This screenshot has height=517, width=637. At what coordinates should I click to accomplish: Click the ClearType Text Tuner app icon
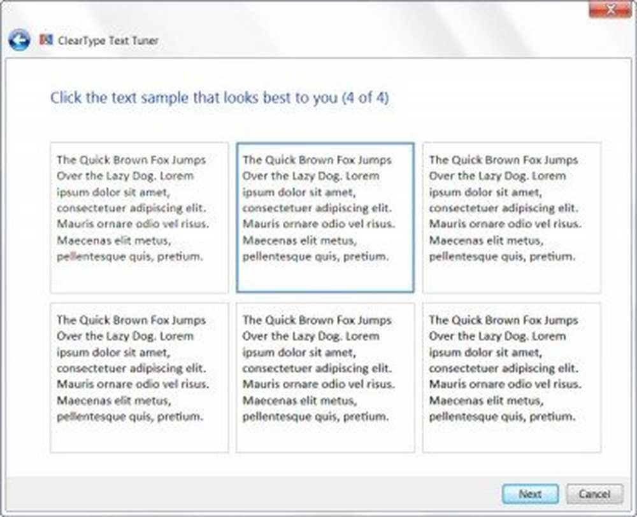(46, 40)
